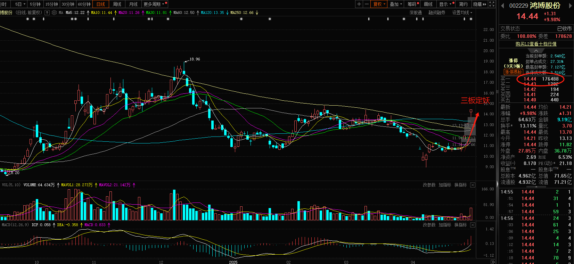The image size is (574, 264).
Task: Click 加指标 in VOL panel
Action: click(x=445, y=185)
